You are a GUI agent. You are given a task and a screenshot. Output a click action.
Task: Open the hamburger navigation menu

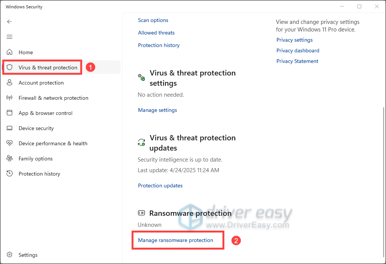[x=10, y=37]
